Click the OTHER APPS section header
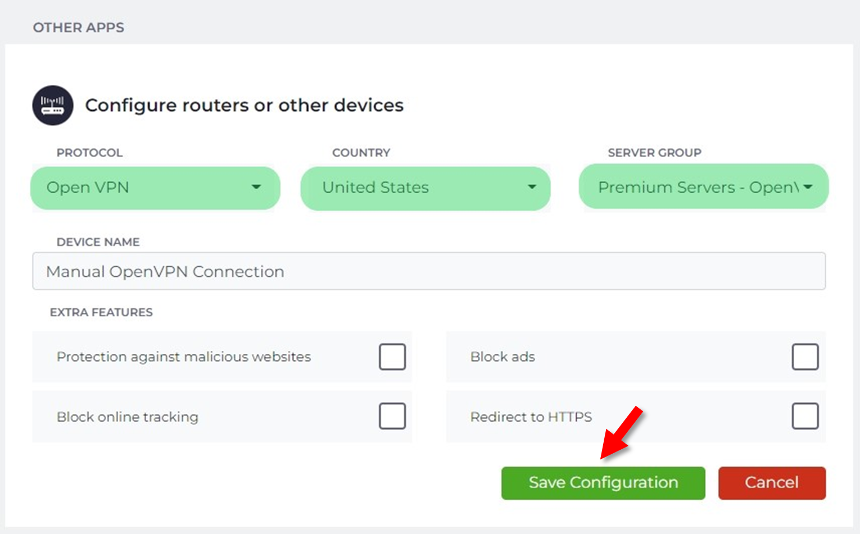 (x=79, y=28)
